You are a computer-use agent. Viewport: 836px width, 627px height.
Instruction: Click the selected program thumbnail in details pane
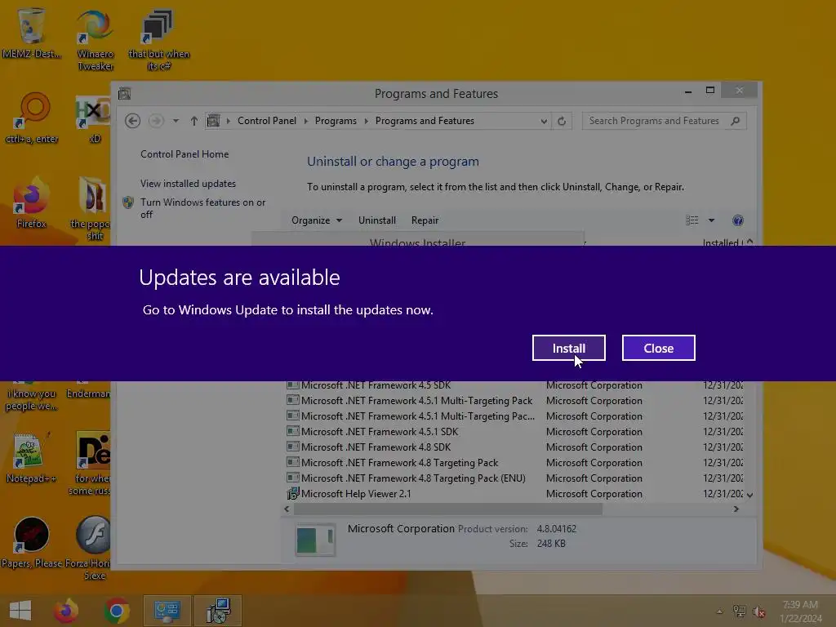(x=314, y=539)
